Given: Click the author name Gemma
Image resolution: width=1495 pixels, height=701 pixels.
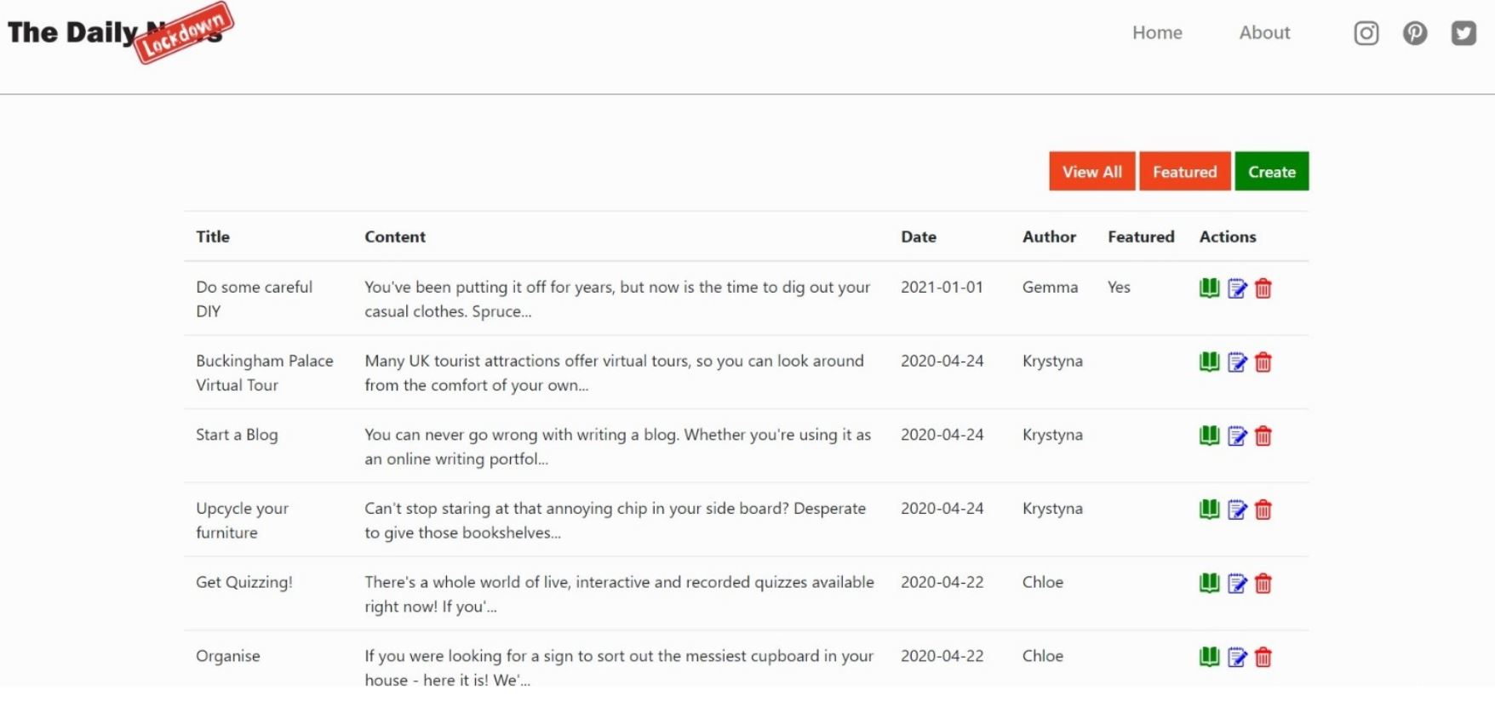Looking at the screenshot, I should 1050,287.
